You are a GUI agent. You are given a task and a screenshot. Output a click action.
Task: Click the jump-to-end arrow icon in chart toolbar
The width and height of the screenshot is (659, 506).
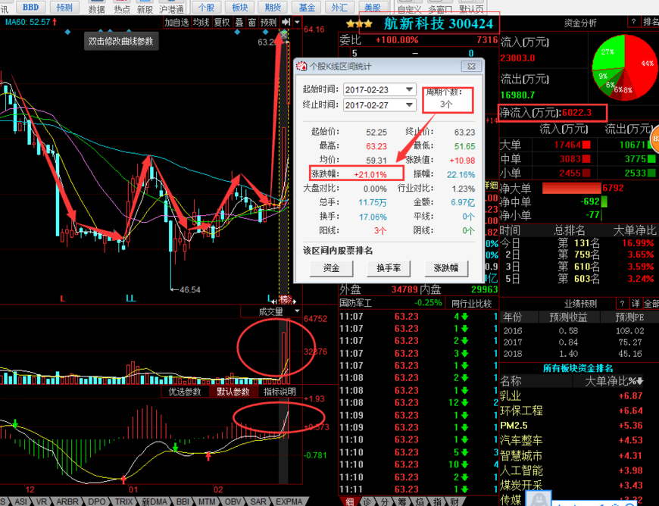pyautogui.click(x=286, y=22)
